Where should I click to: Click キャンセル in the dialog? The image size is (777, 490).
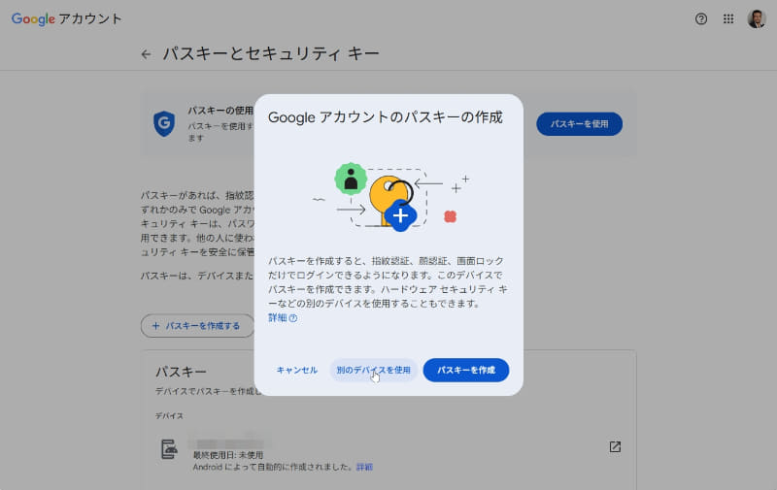pyautogui.click(x=297, y=371)
